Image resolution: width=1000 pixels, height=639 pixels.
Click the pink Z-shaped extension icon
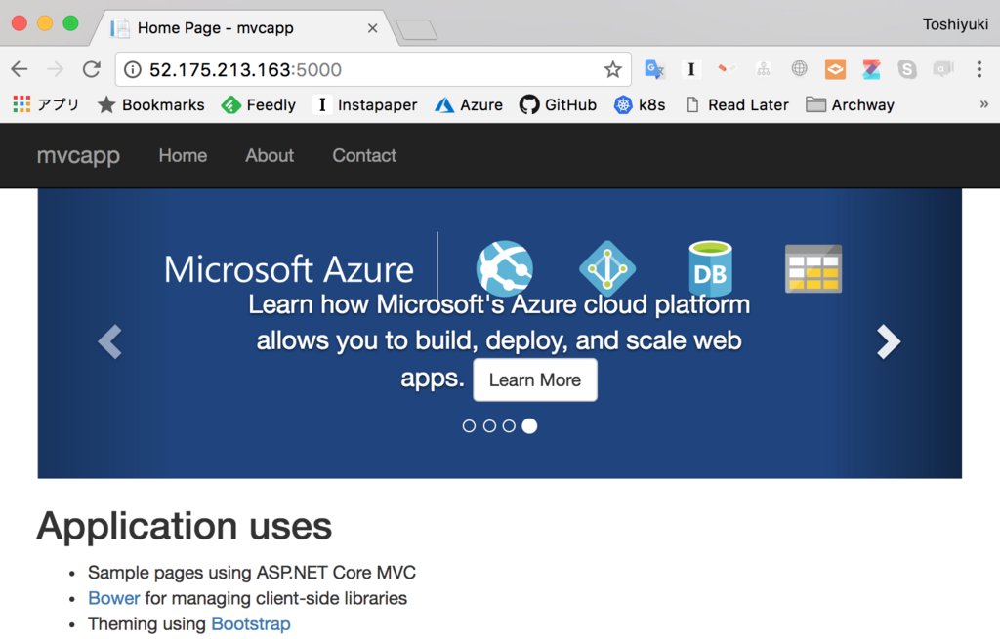[871, 69]
